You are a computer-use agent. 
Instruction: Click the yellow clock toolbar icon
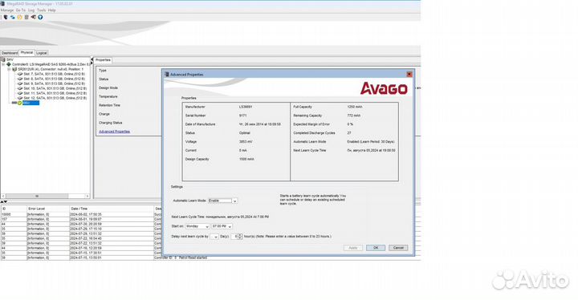pos(19,17)
